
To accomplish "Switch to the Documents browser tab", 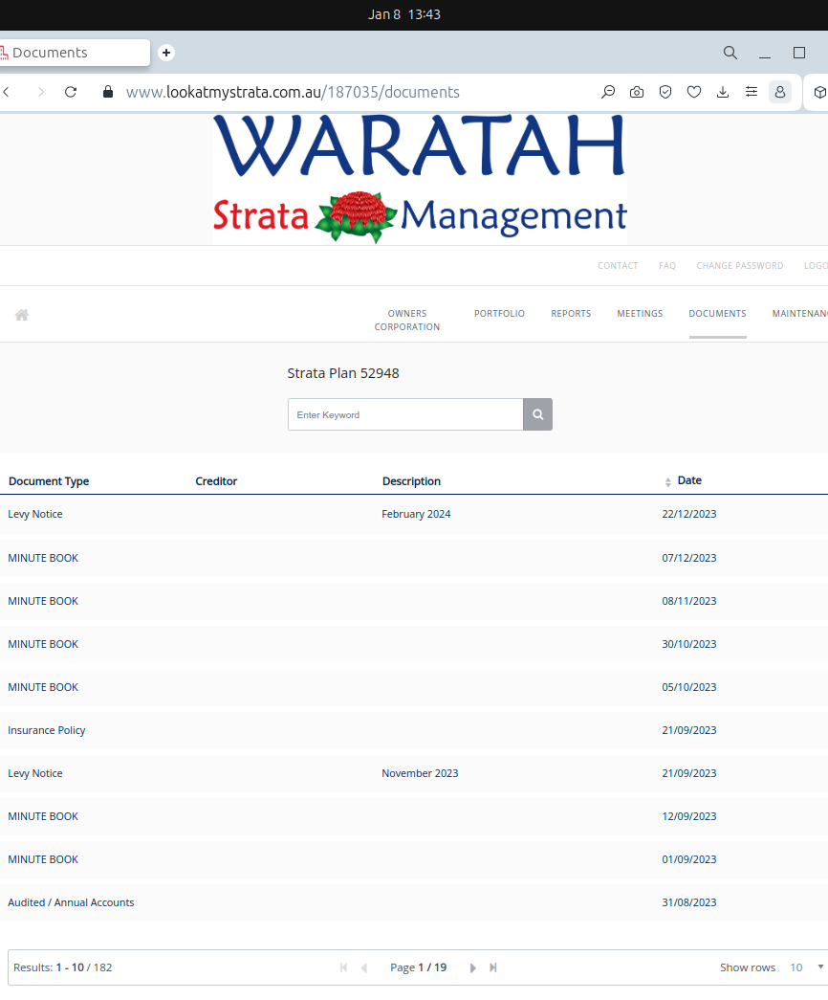I will tap(75, 53).
